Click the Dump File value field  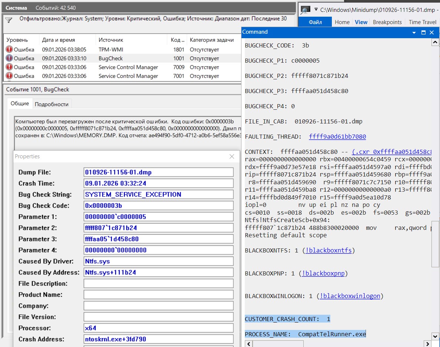(159, 172)
